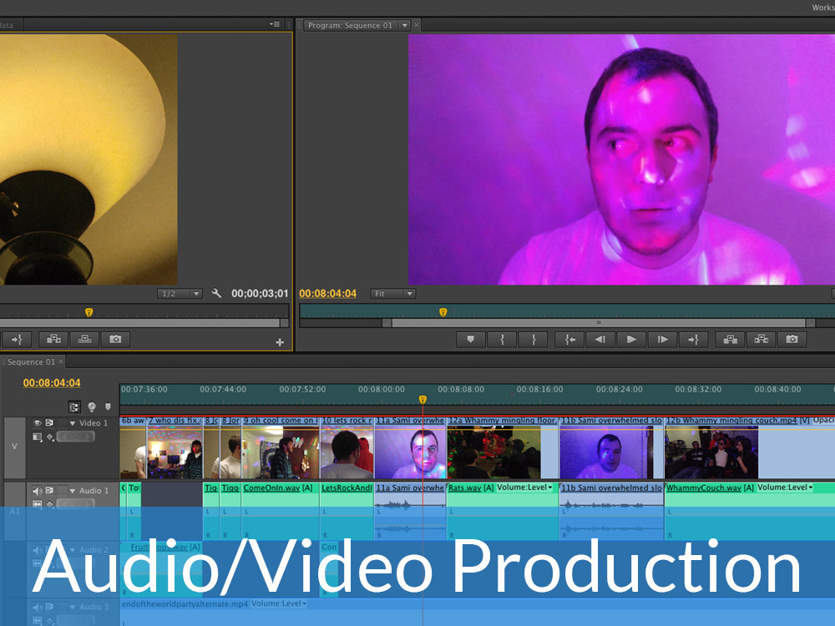Toggle track lock box on Audio 1

pos(63,490)
